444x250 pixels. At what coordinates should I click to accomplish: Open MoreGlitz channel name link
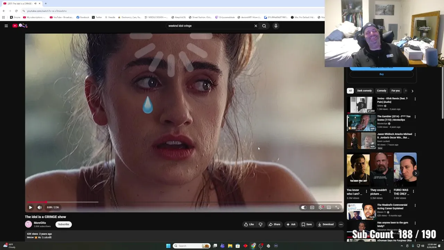pos(40,223)
